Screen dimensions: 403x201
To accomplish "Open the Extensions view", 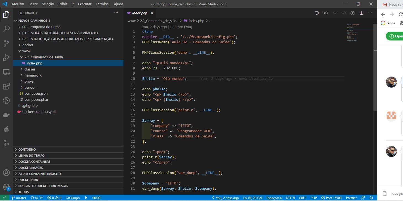I will 6,86.
